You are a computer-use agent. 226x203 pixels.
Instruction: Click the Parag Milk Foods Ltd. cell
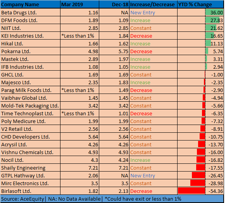30,90
